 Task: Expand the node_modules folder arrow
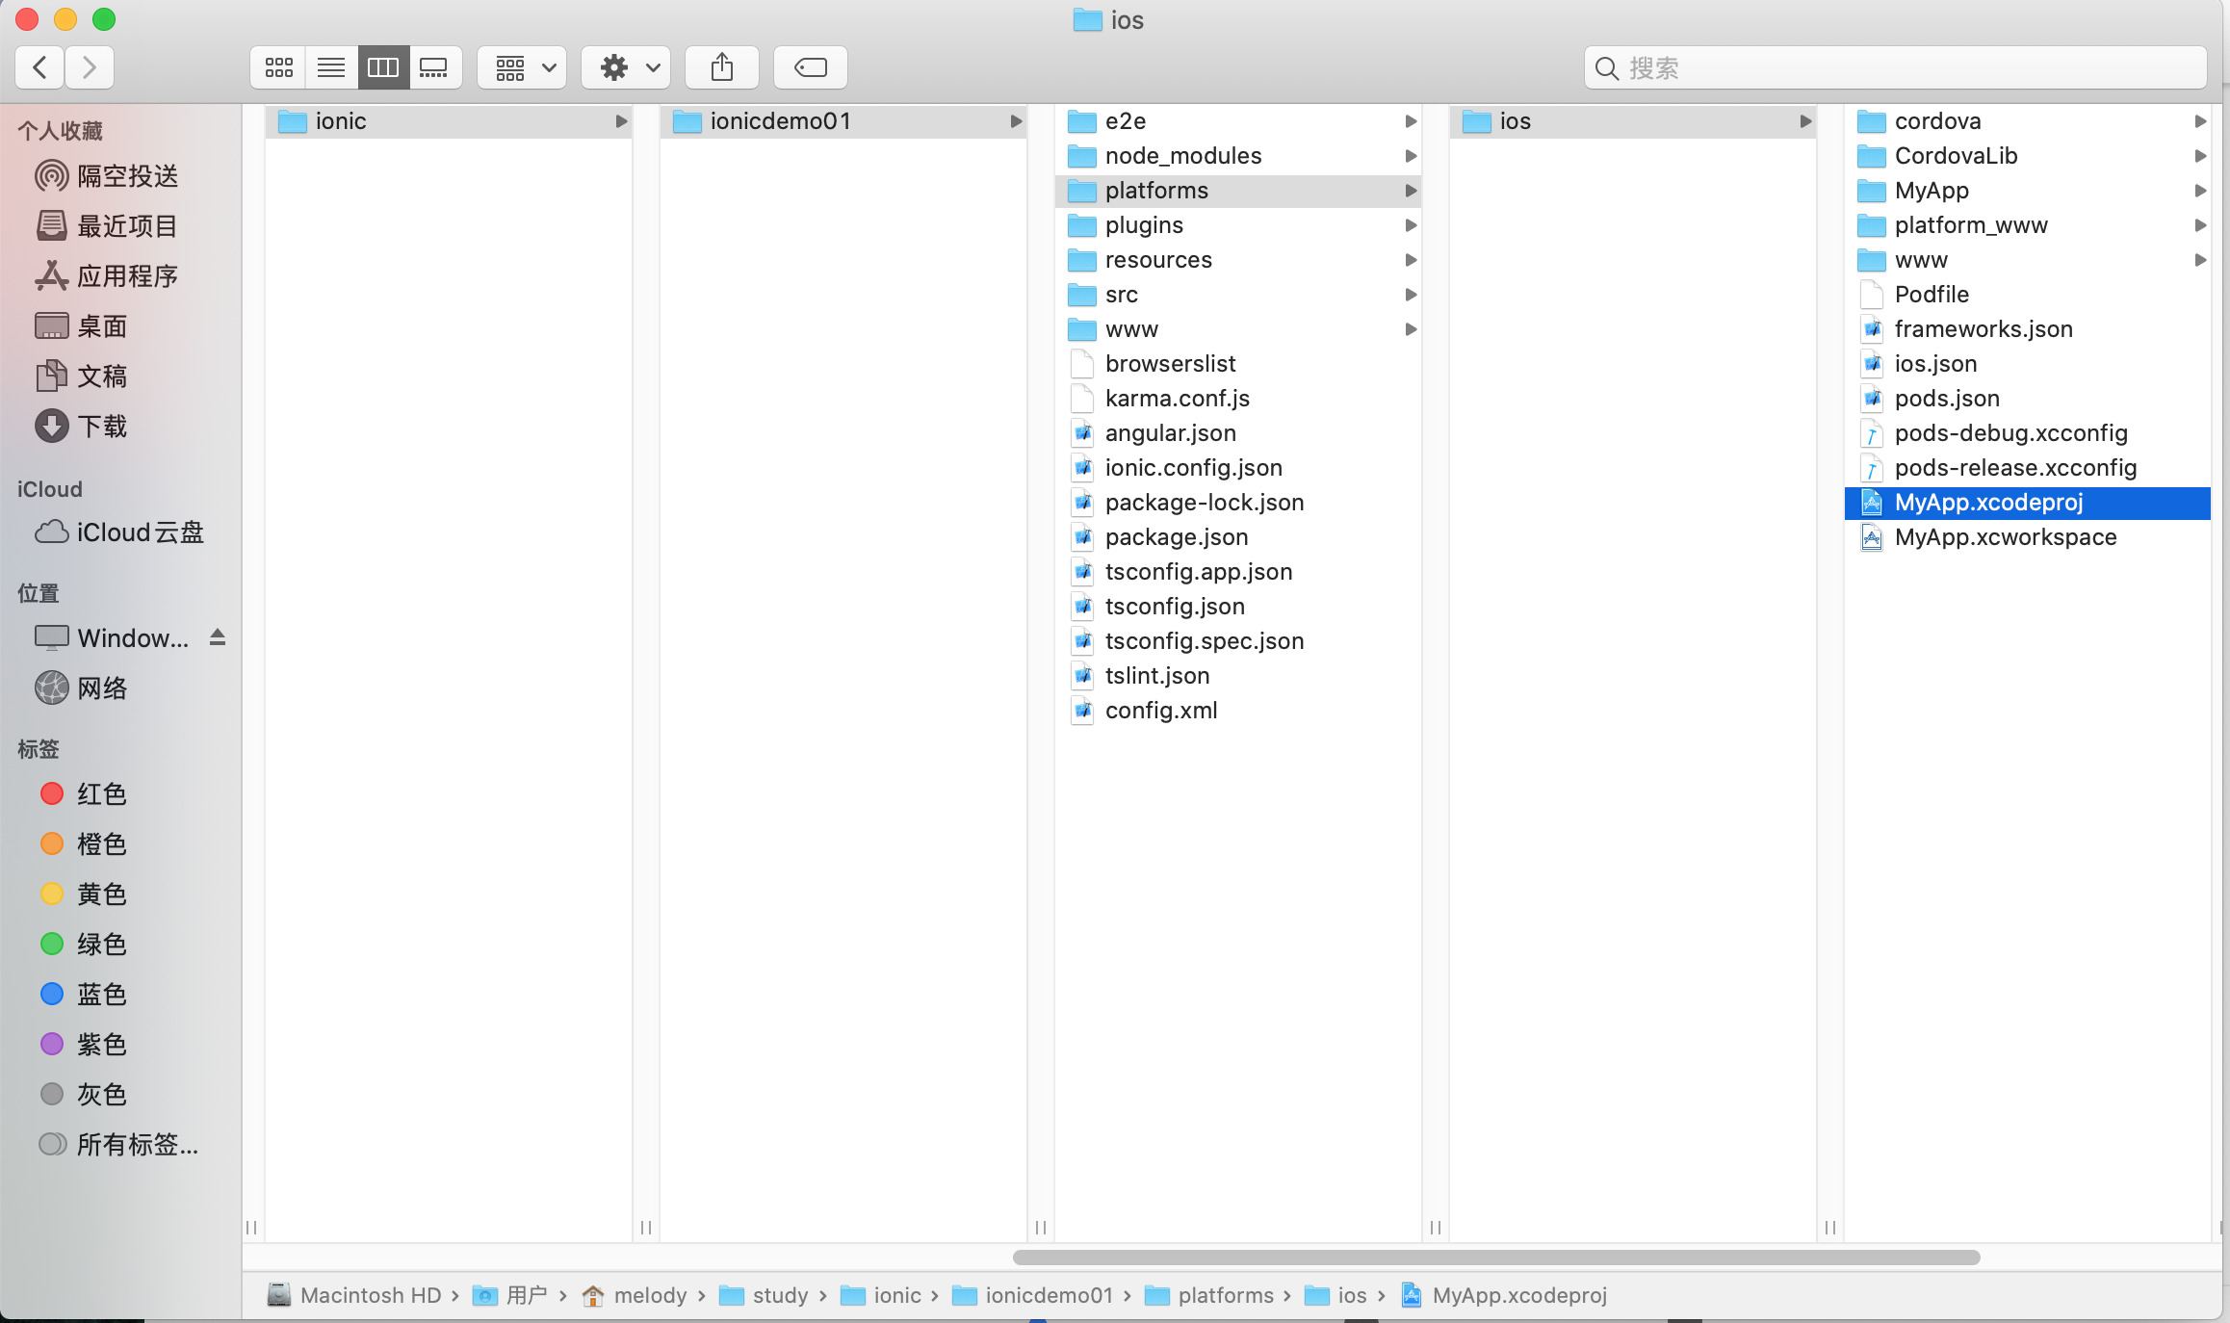[x=1411, y=156]
